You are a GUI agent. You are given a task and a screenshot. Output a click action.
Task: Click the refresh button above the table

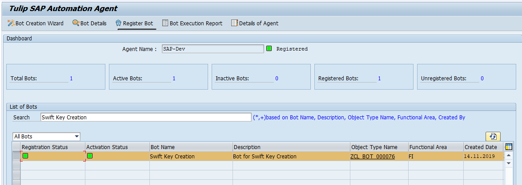(493, 137)
